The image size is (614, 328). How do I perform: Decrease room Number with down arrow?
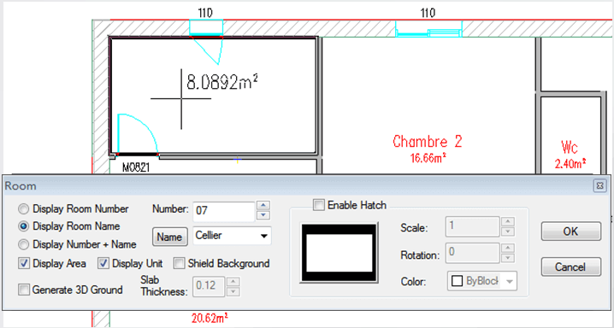[263, 215]
